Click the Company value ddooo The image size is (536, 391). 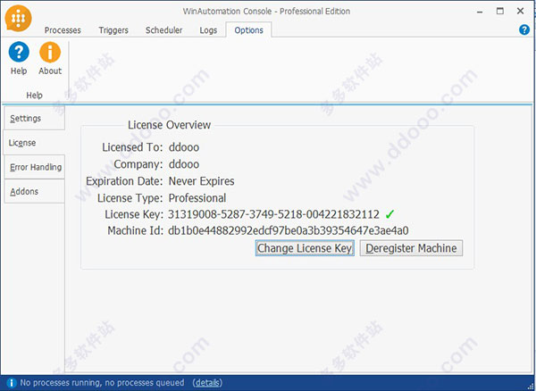pyautogui.click(x=184, y=164)
